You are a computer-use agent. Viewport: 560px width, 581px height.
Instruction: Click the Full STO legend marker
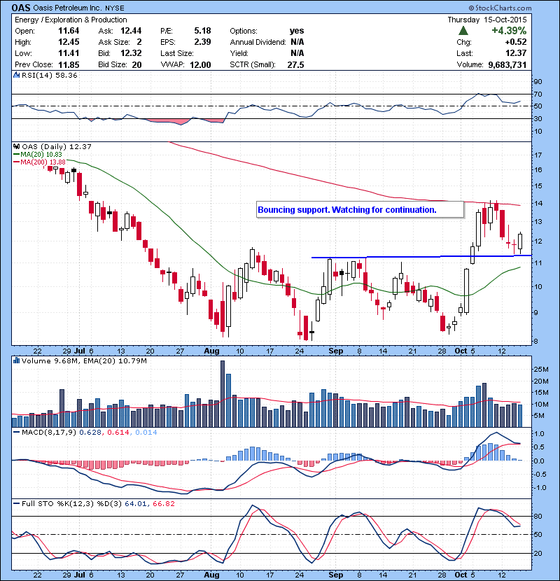(17, 503)
